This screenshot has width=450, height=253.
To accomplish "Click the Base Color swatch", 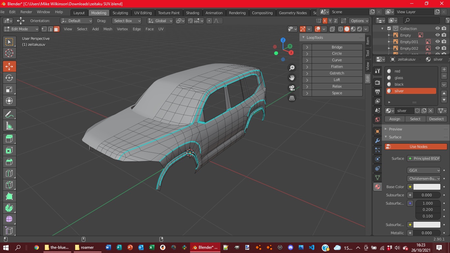I will 427,187.
